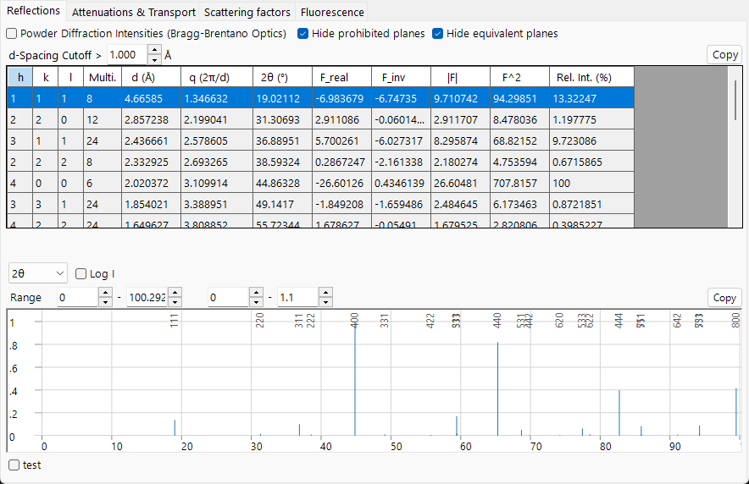
Task: Decrease the d-Spacing Cutoff with down arrow
Action: (154, 60)
